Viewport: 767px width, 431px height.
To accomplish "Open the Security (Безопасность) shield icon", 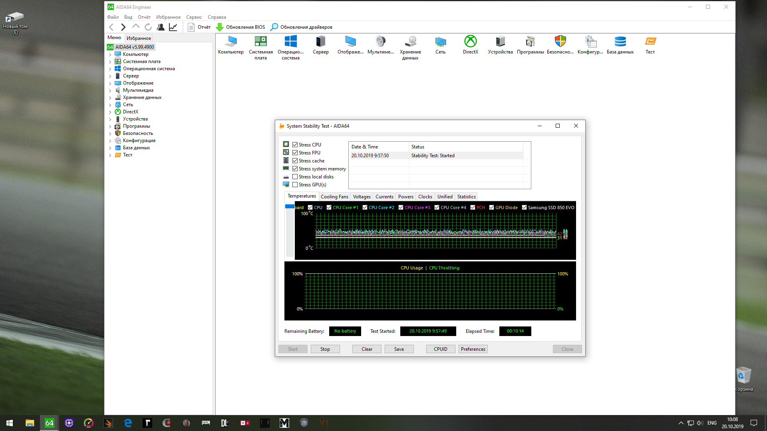I will point(560,42).
